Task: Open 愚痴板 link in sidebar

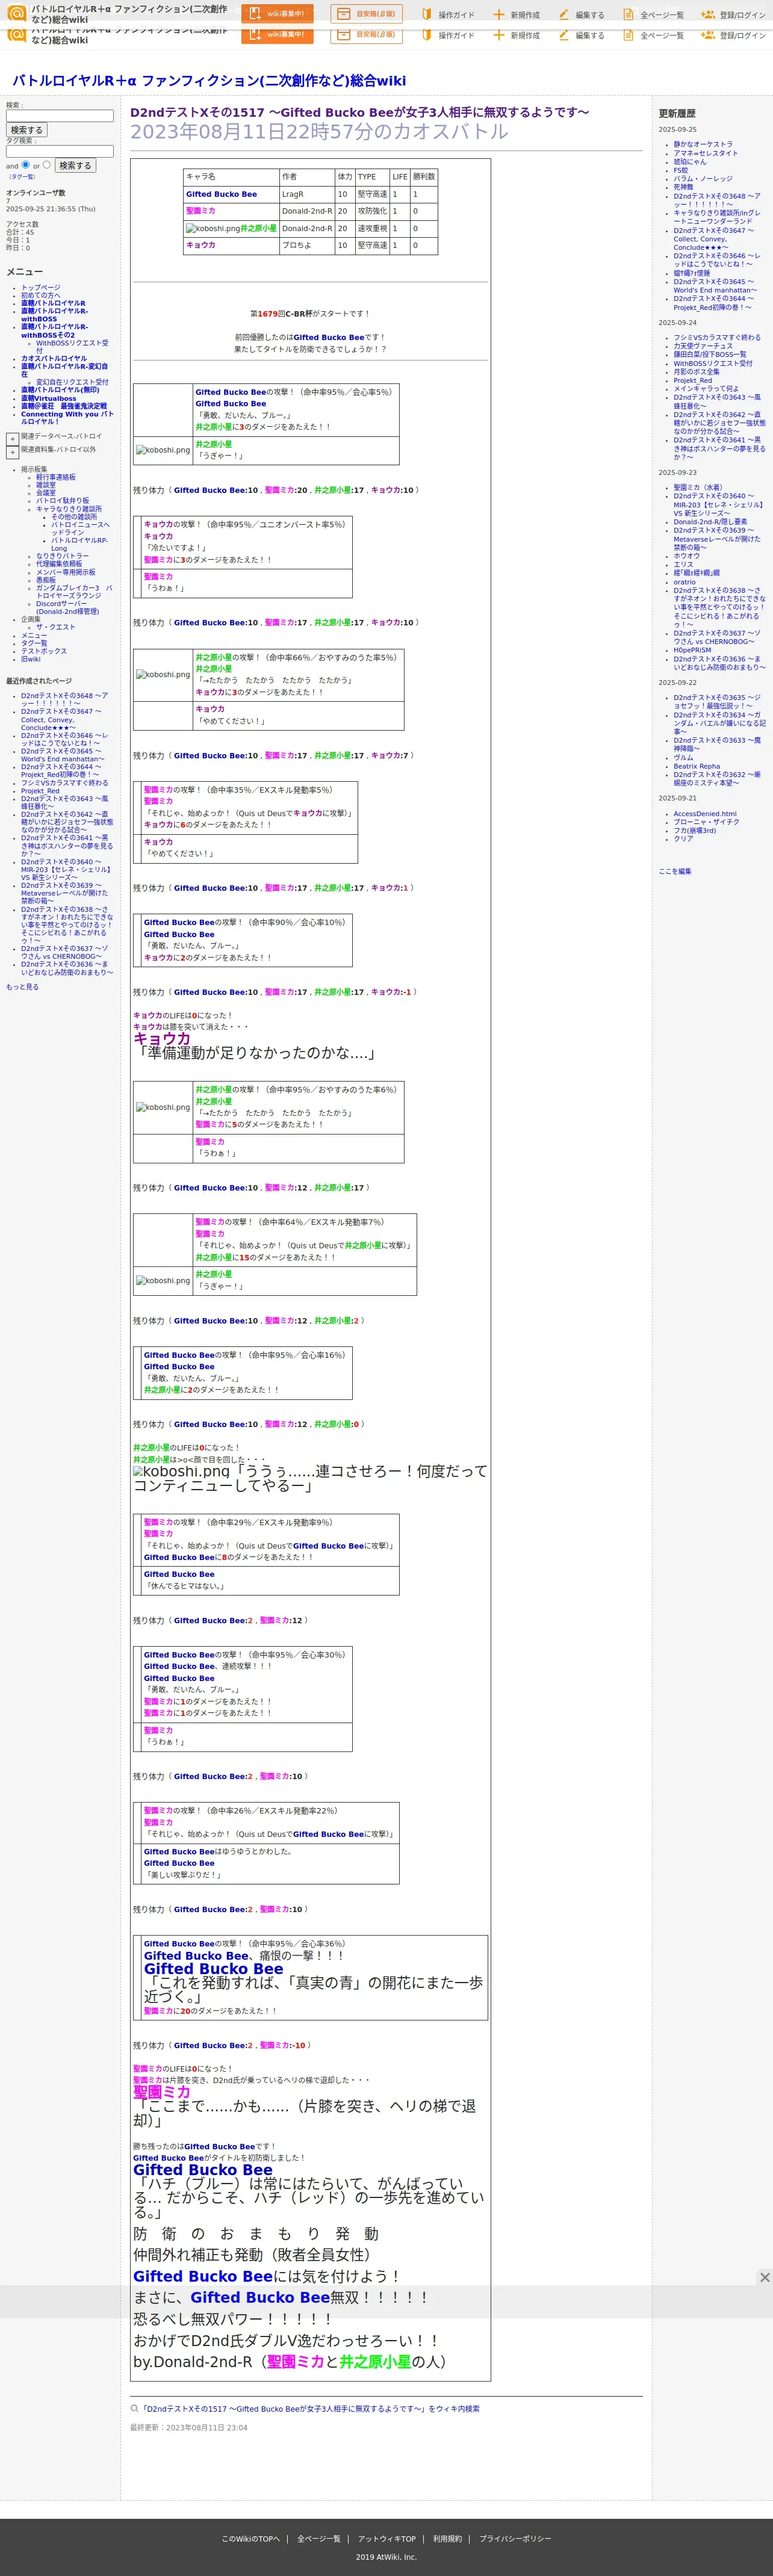Action: tap(46, 580)
